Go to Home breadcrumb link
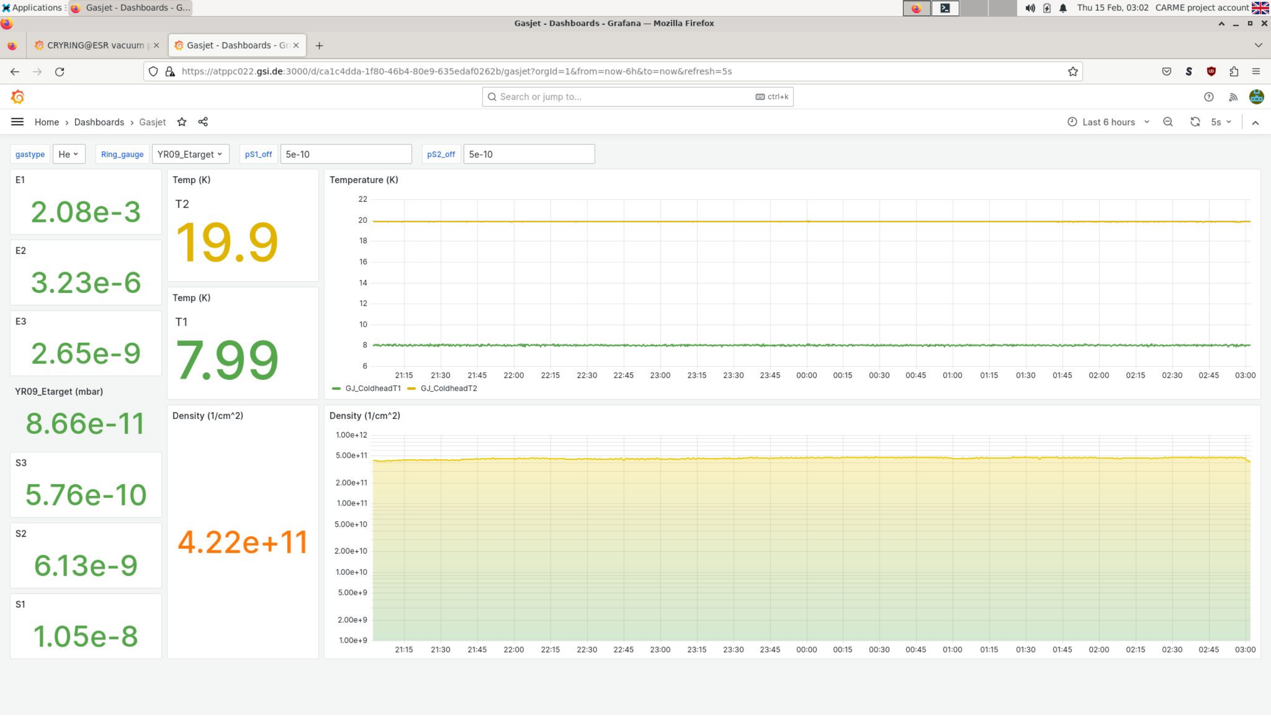The width and height of the screenshot is (1271, 717). pos(47,122)
